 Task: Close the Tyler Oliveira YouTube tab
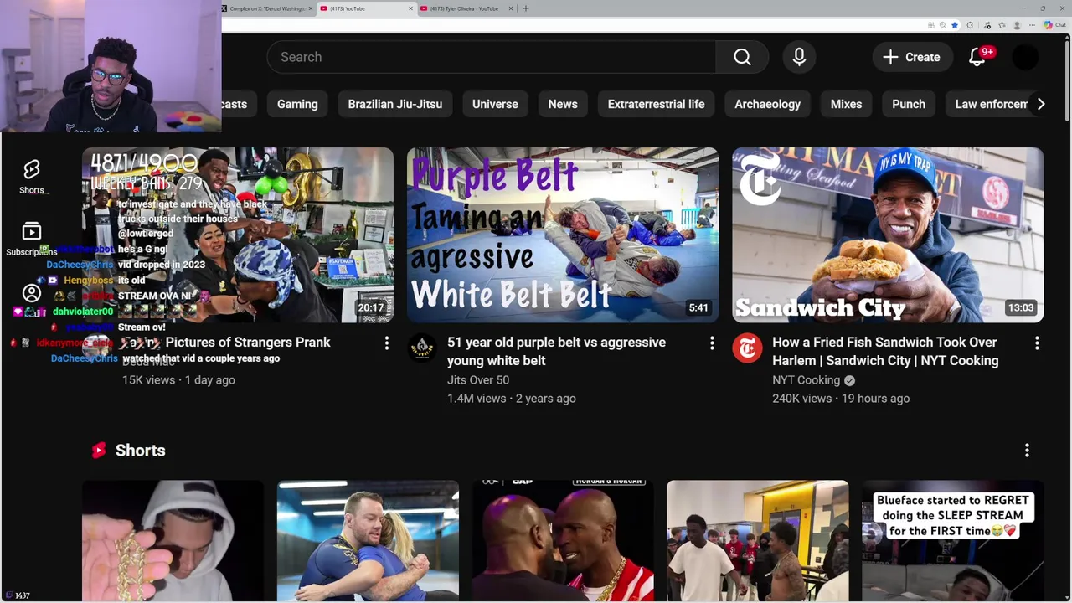[510, 8]
